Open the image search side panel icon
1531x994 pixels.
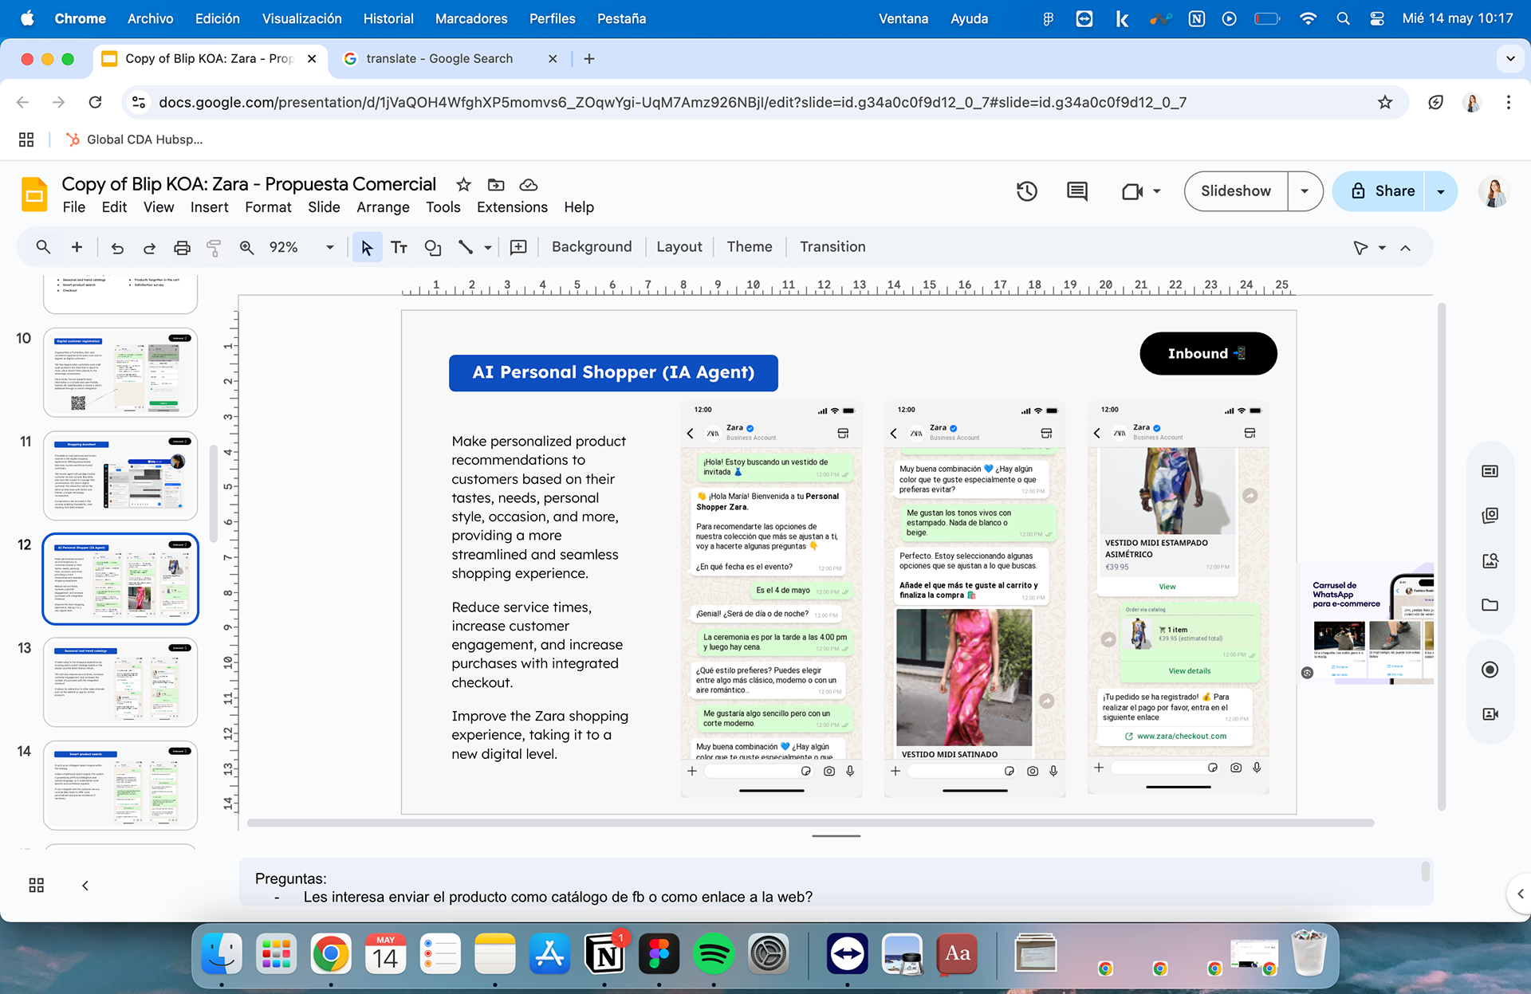1490,560
